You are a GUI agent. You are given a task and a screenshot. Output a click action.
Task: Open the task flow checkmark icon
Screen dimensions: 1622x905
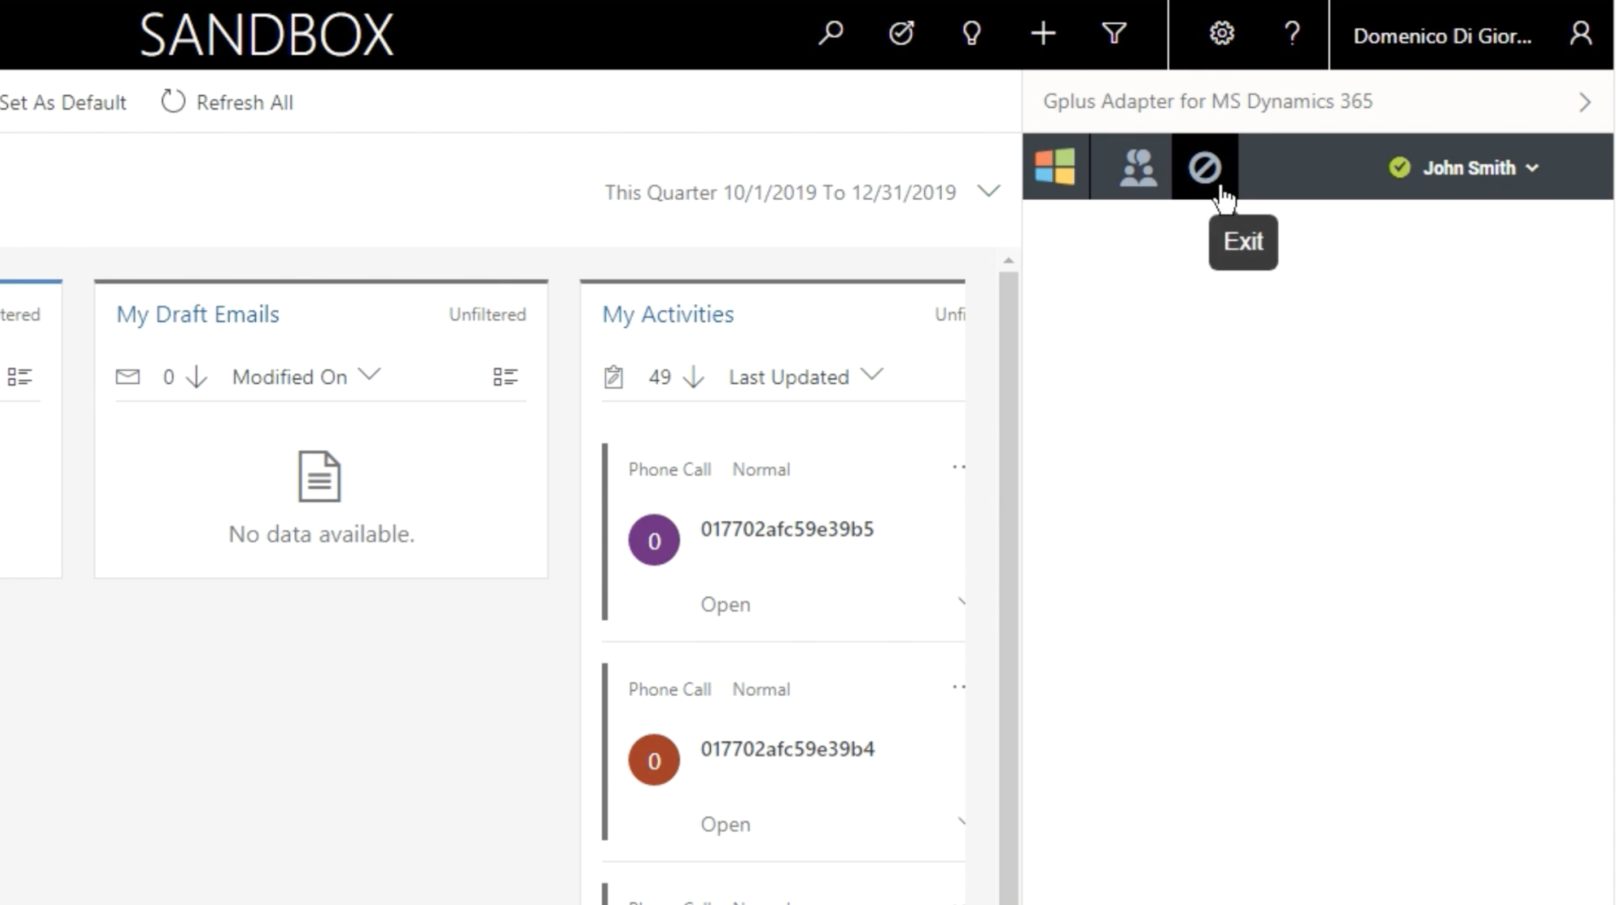[901, 34]
